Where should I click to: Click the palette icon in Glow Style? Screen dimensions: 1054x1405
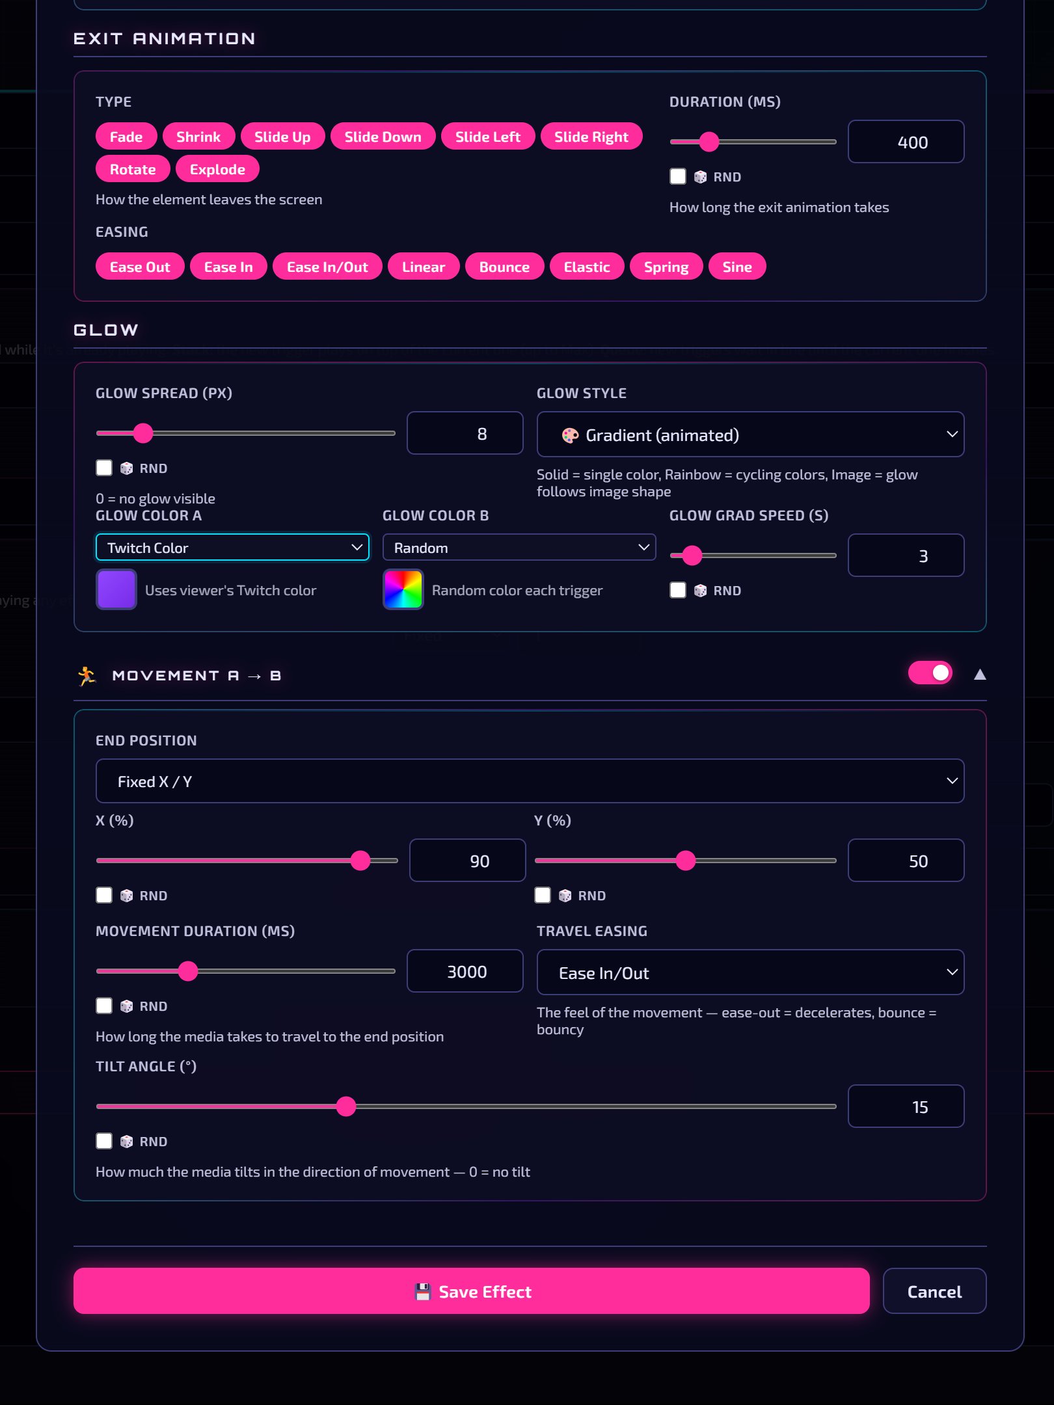(x=570, y=435)
